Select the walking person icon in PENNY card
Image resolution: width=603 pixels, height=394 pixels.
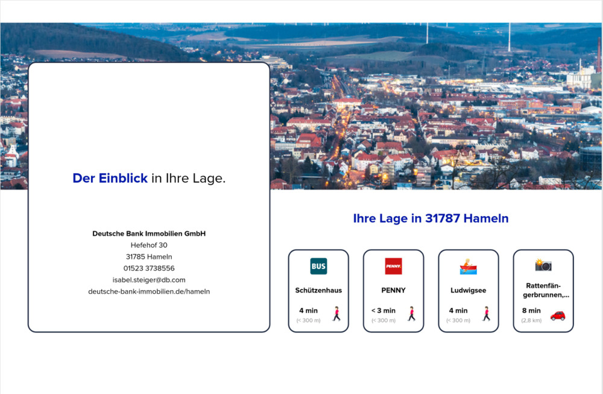(412, 314)
